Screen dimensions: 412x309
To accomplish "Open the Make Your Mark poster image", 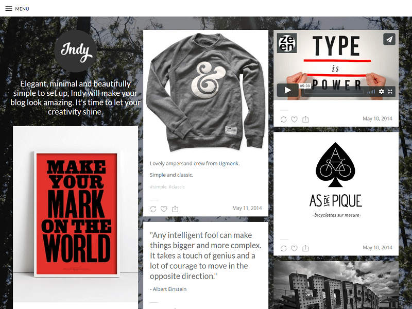I will tap(75, 214).
